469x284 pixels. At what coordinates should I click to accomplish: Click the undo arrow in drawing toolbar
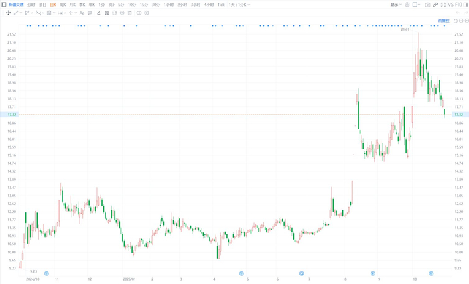(x=458, y=13)
